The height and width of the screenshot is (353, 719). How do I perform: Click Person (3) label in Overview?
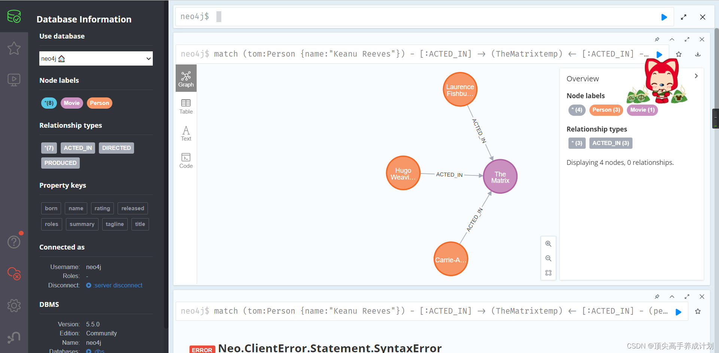click(x=606, y=110)
